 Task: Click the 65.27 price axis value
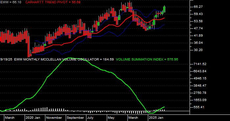point(198,7)
